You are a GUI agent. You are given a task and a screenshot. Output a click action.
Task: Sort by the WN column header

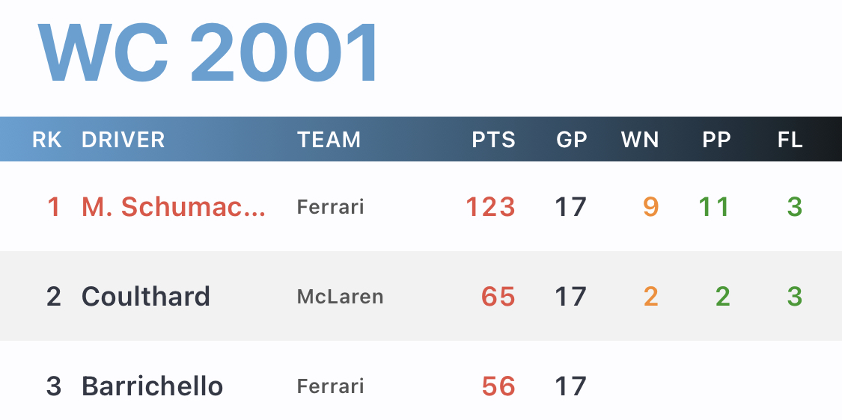[640, 140]
